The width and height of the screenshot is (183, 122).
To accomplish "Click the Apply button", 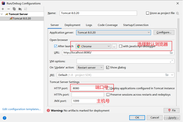I will pyautogui.click(x=172, y=118).
